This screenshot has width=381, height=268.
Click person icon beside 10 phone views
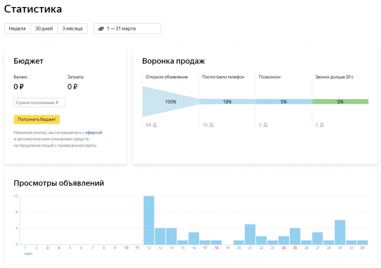point(211,125)
